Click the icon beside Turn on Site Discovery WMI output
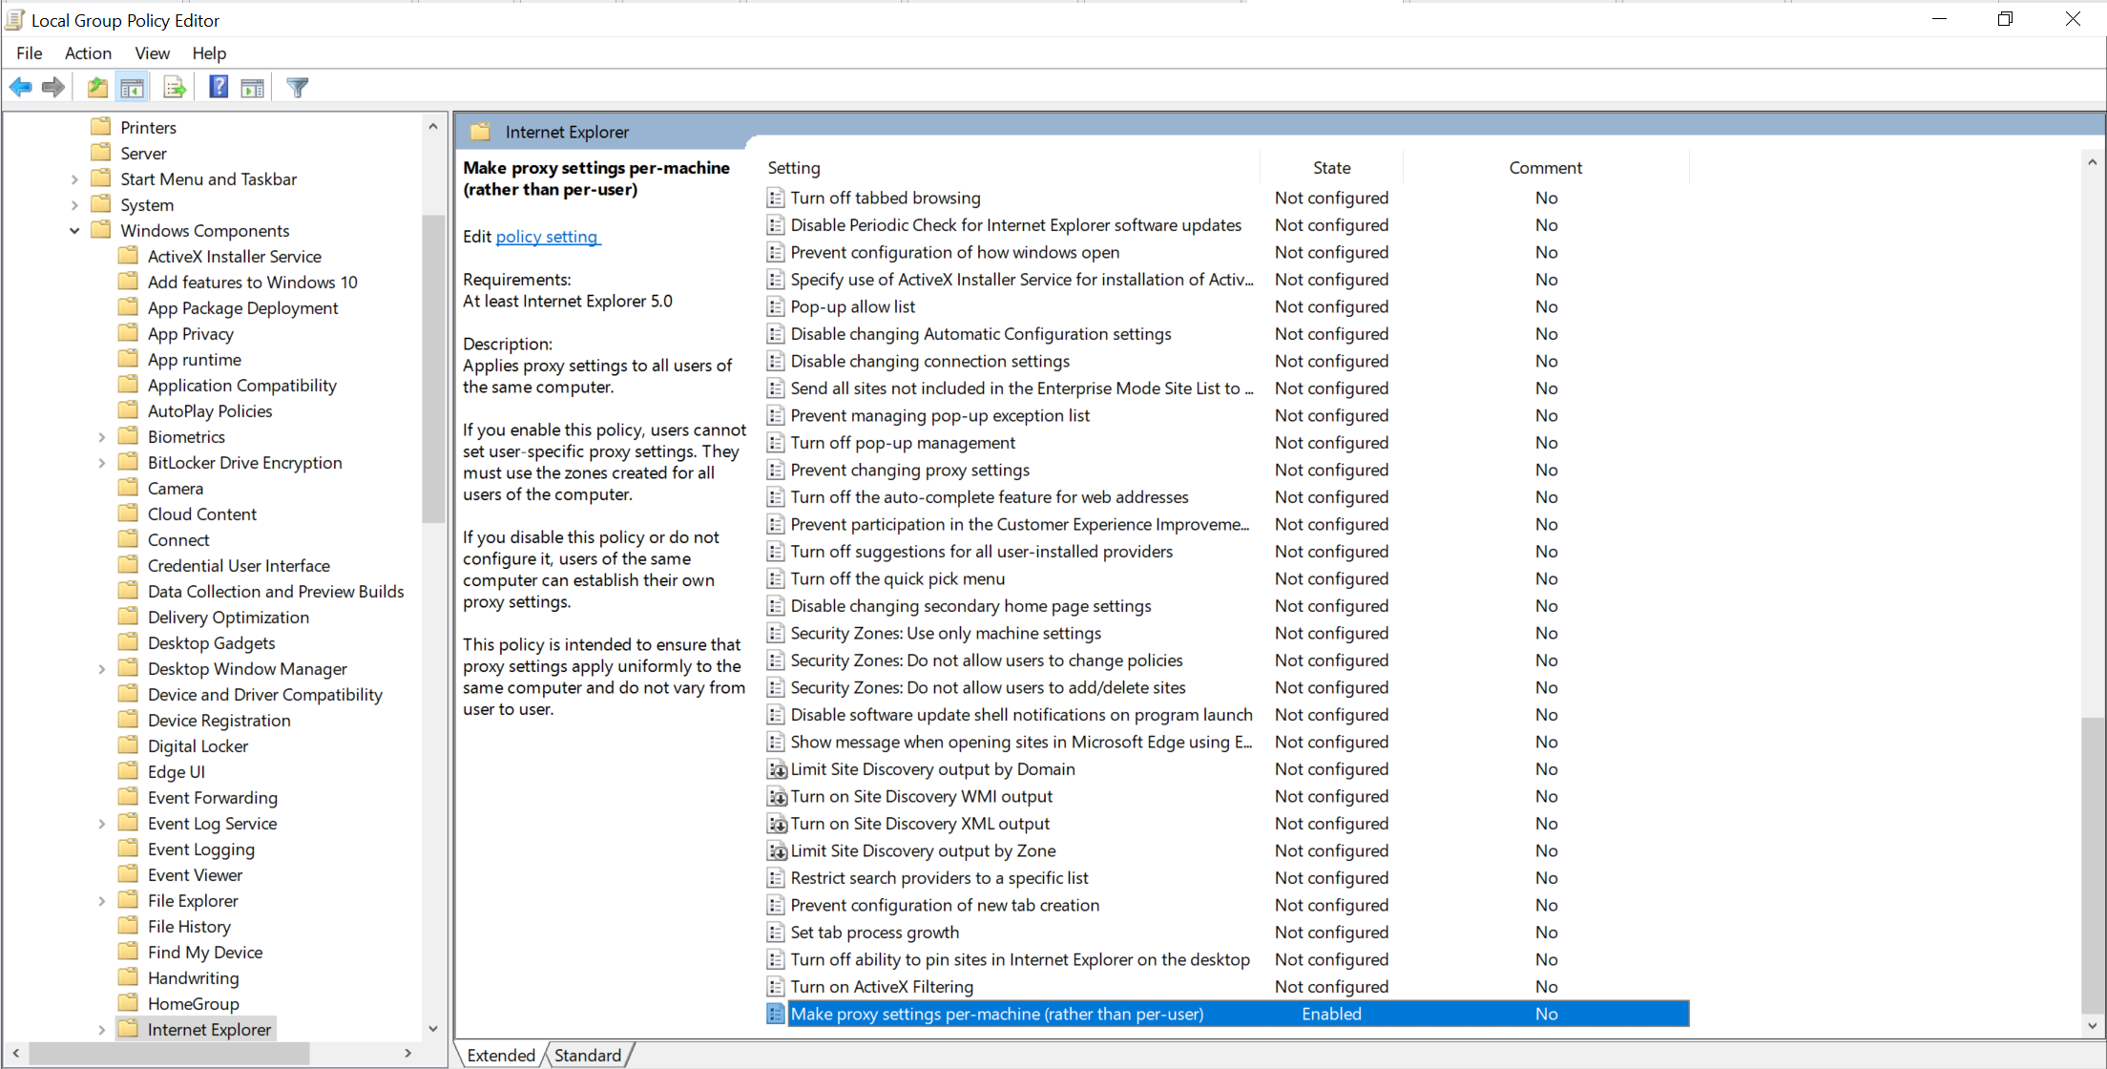This screenshot has height=1069, width=2107. point(777,796)
